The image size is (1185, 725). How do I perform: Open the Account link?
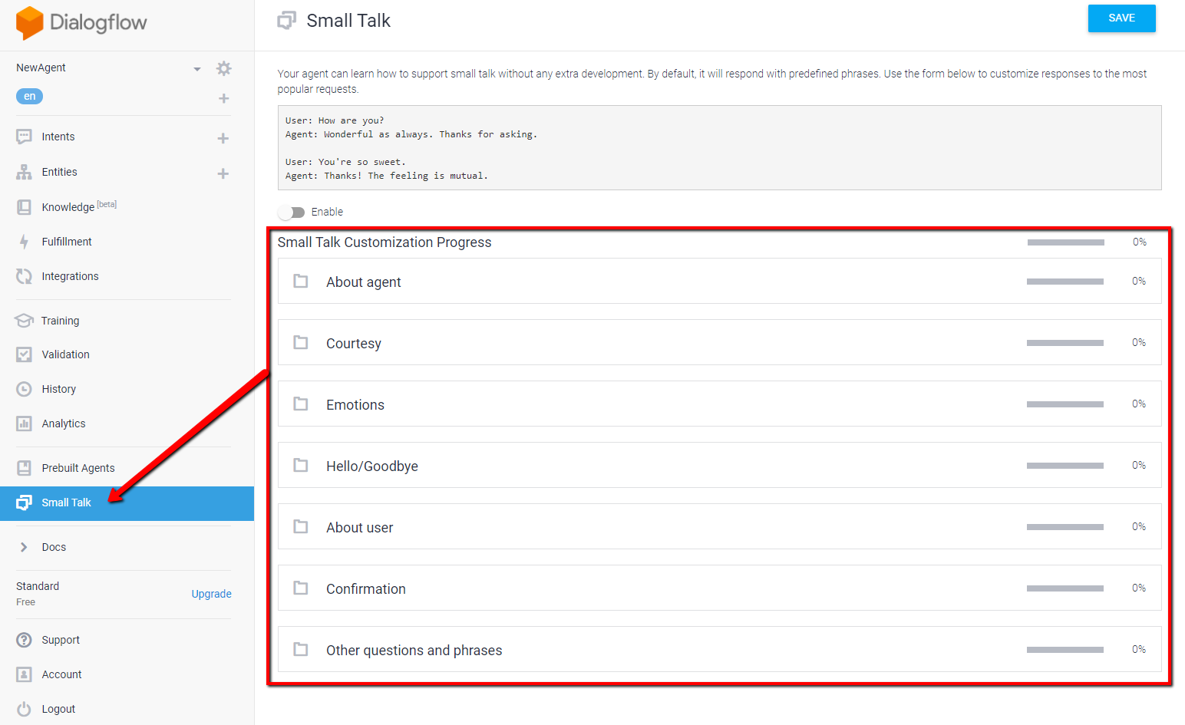61,674
